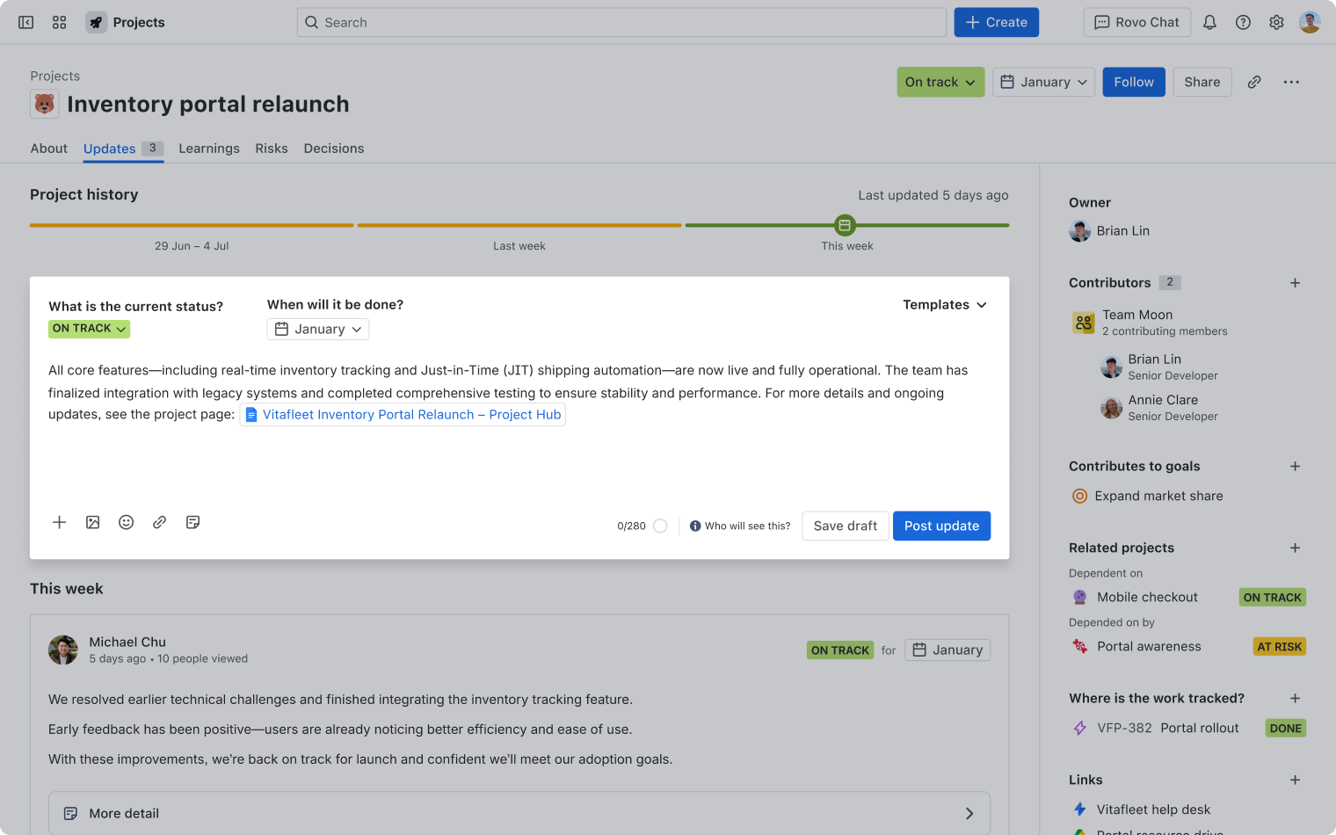The width and height of the screenshot is (1336, 835).
Task: Open the Risks tab
Action: (x=272, y=149)
